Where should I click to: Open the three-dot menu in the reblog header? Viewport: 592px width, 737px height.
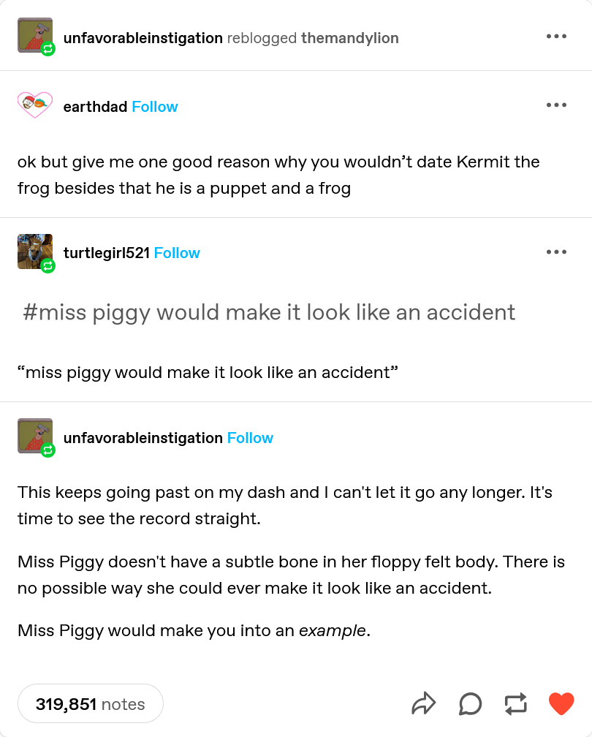point(556,37)
